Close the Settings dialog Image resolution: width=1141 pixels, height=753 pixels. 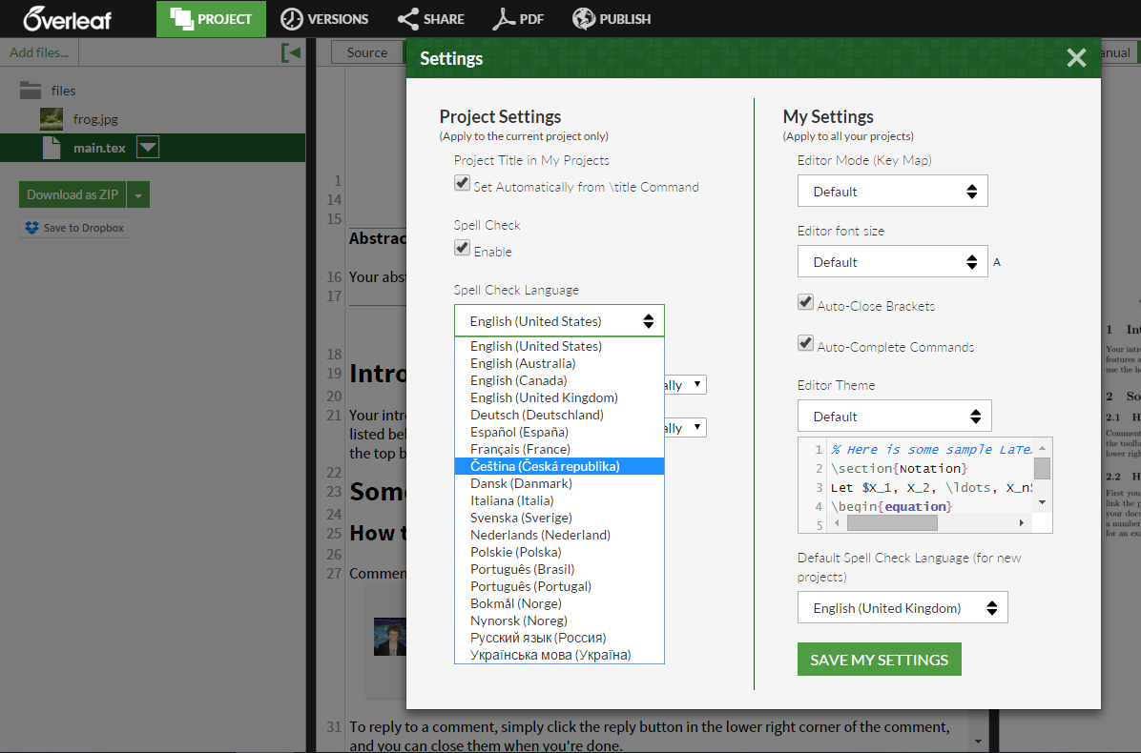point(1076,58)
